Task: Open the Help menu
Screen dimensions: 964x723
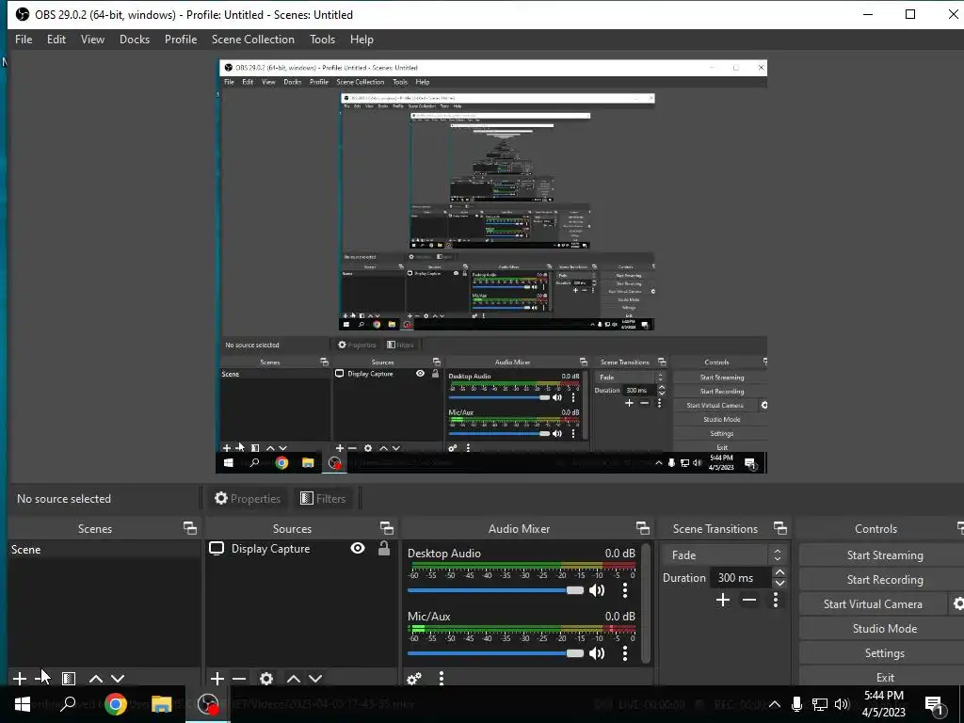Action: point(361,40)
